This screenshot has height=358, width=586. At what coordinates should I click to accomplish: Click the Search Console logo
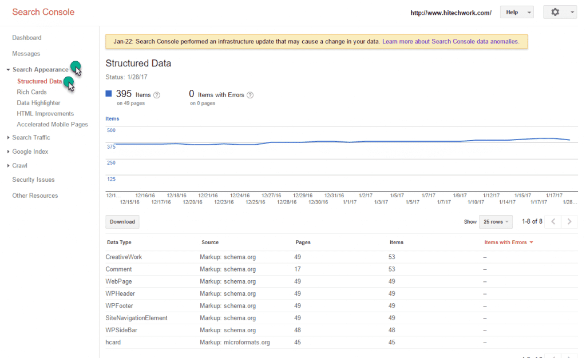click(x=43, y=12)
